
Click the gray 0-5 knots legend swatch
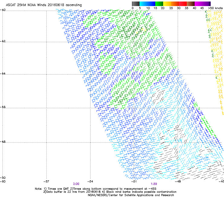click(136, 4)
